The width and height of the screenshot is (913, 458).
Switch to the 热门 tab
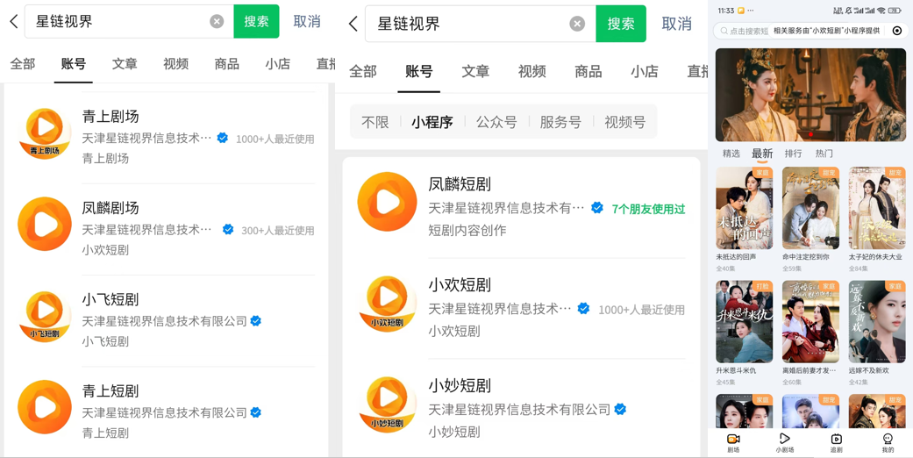pos(824,154)
